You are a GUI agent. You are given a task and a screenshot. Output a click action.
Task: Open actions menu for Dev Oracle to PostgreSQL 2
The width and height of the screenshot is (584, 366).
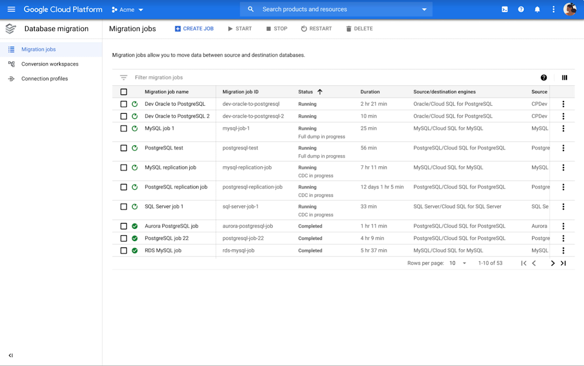point(563,116)
